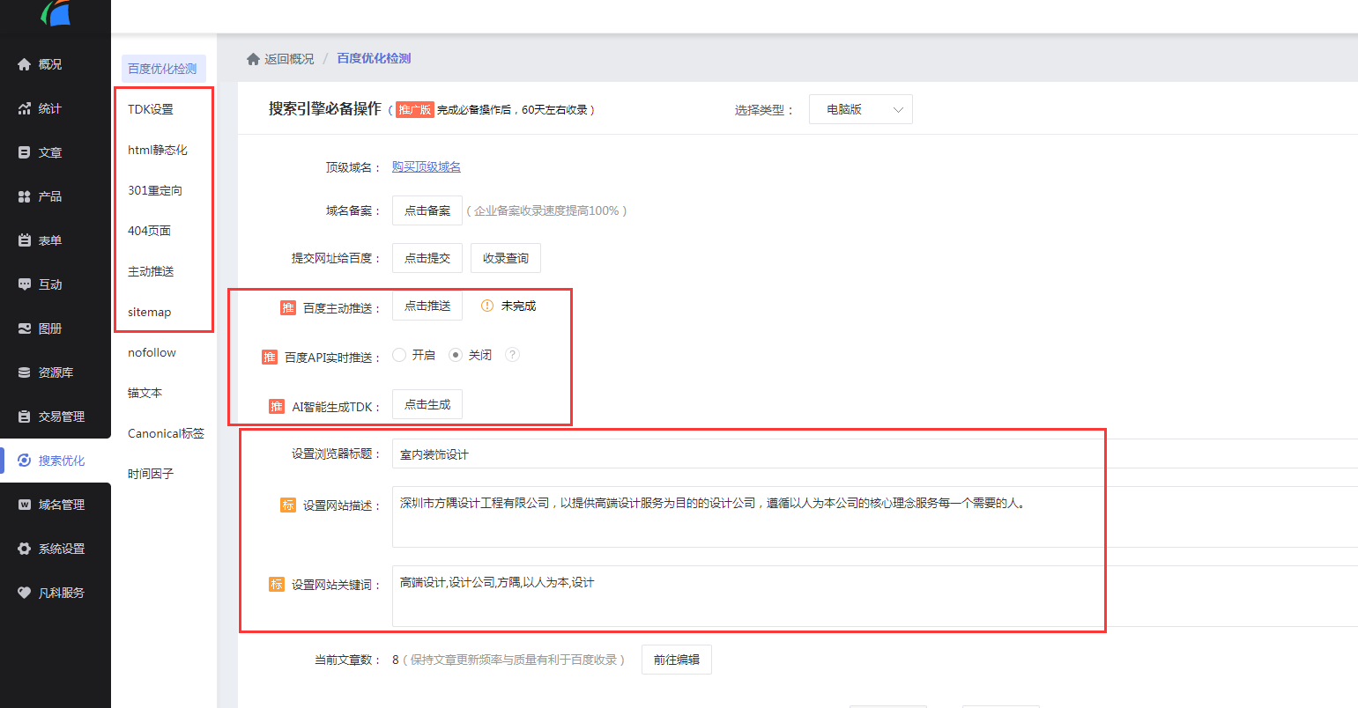Click the chart icon beside 统计
Viewport: 1358px width, 708px height.
[25, 108]
